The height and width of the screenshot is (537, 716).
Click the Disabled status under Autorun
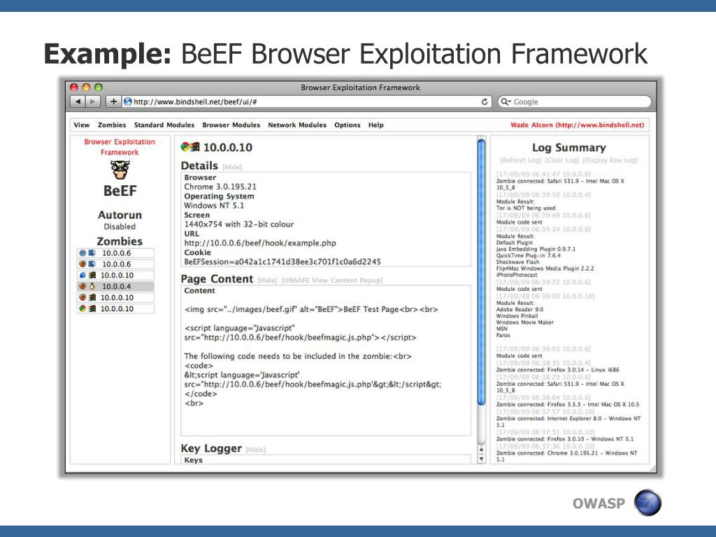coord(120,227)
